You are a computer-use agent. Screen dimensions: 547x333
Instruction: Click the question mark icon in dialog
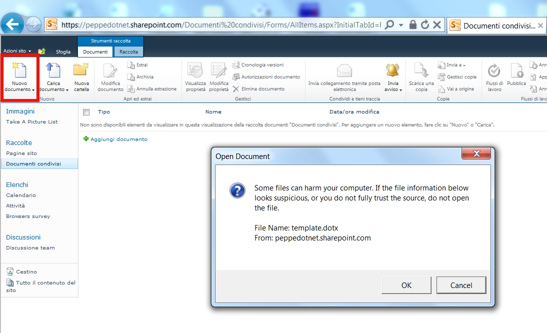point(237,190)
